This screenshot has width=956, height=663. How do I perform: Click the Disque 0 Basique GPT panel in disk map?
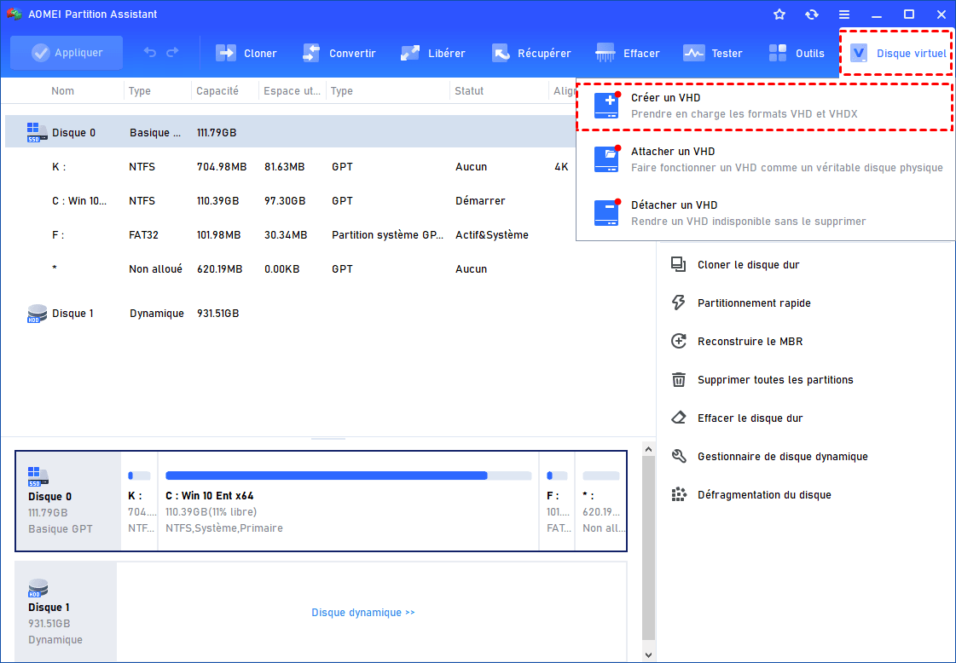(68, 501)
